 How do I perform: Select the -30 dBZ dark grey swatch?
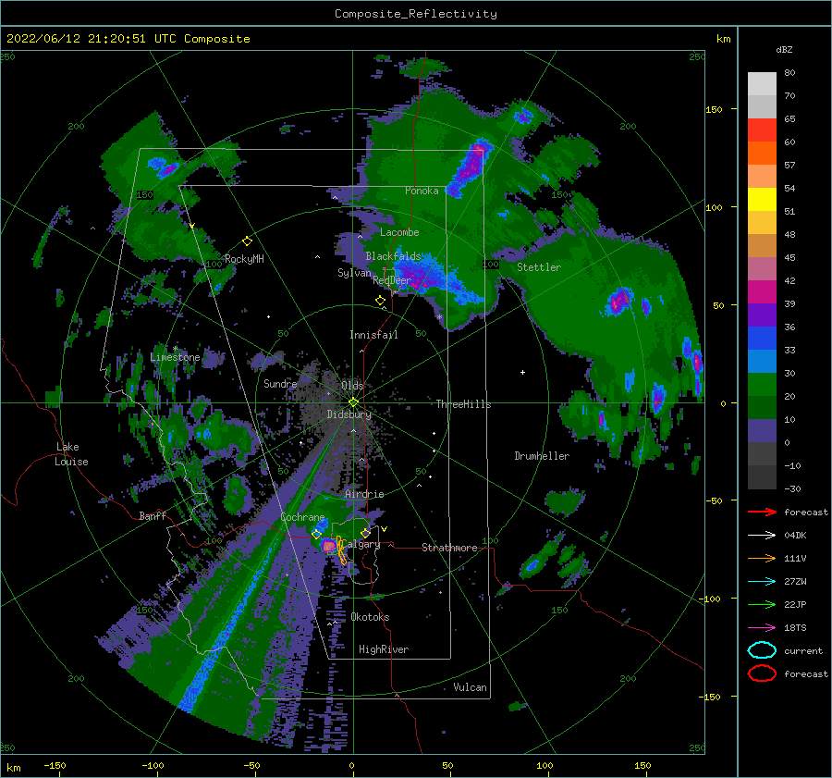762,477
